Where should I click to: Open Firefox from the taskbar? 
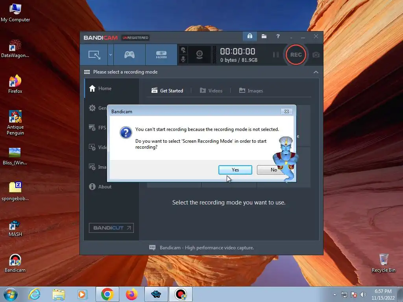click(x=131, y=294)
